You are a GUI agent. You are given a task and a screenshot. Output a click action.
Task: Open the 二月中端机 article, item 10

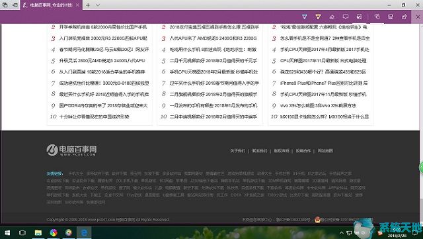213,117
